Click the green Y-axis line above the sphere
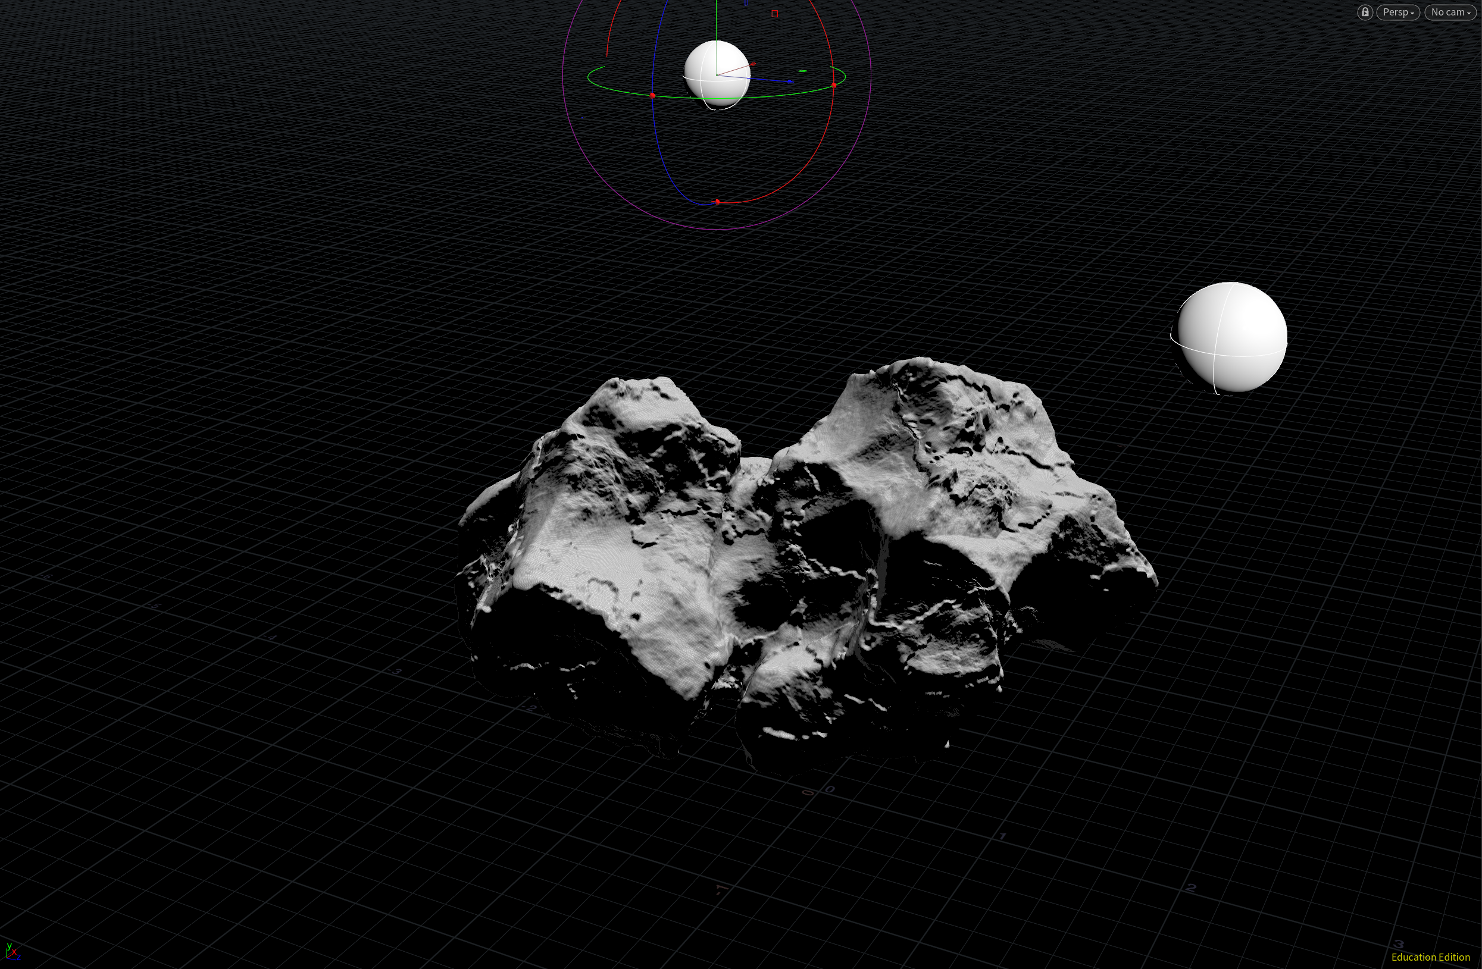1482x969 pixels. 717,18
